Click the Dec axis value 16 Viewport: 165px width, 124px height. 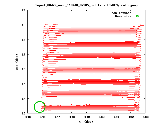tap(23, 69)
